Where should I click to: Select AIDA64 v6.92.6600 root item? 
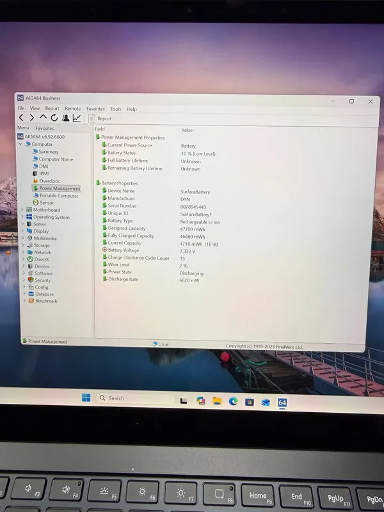(x=41, y=136)
